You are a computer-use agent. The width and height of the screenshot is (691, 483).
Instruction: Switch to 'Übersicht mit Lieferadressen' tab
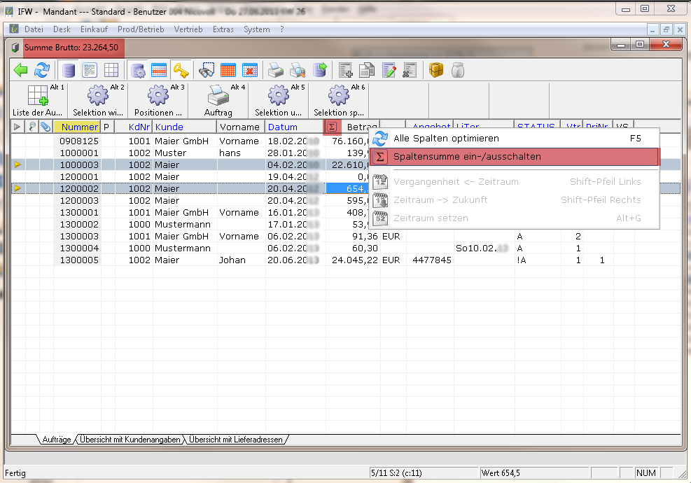(x=235, y=440)
